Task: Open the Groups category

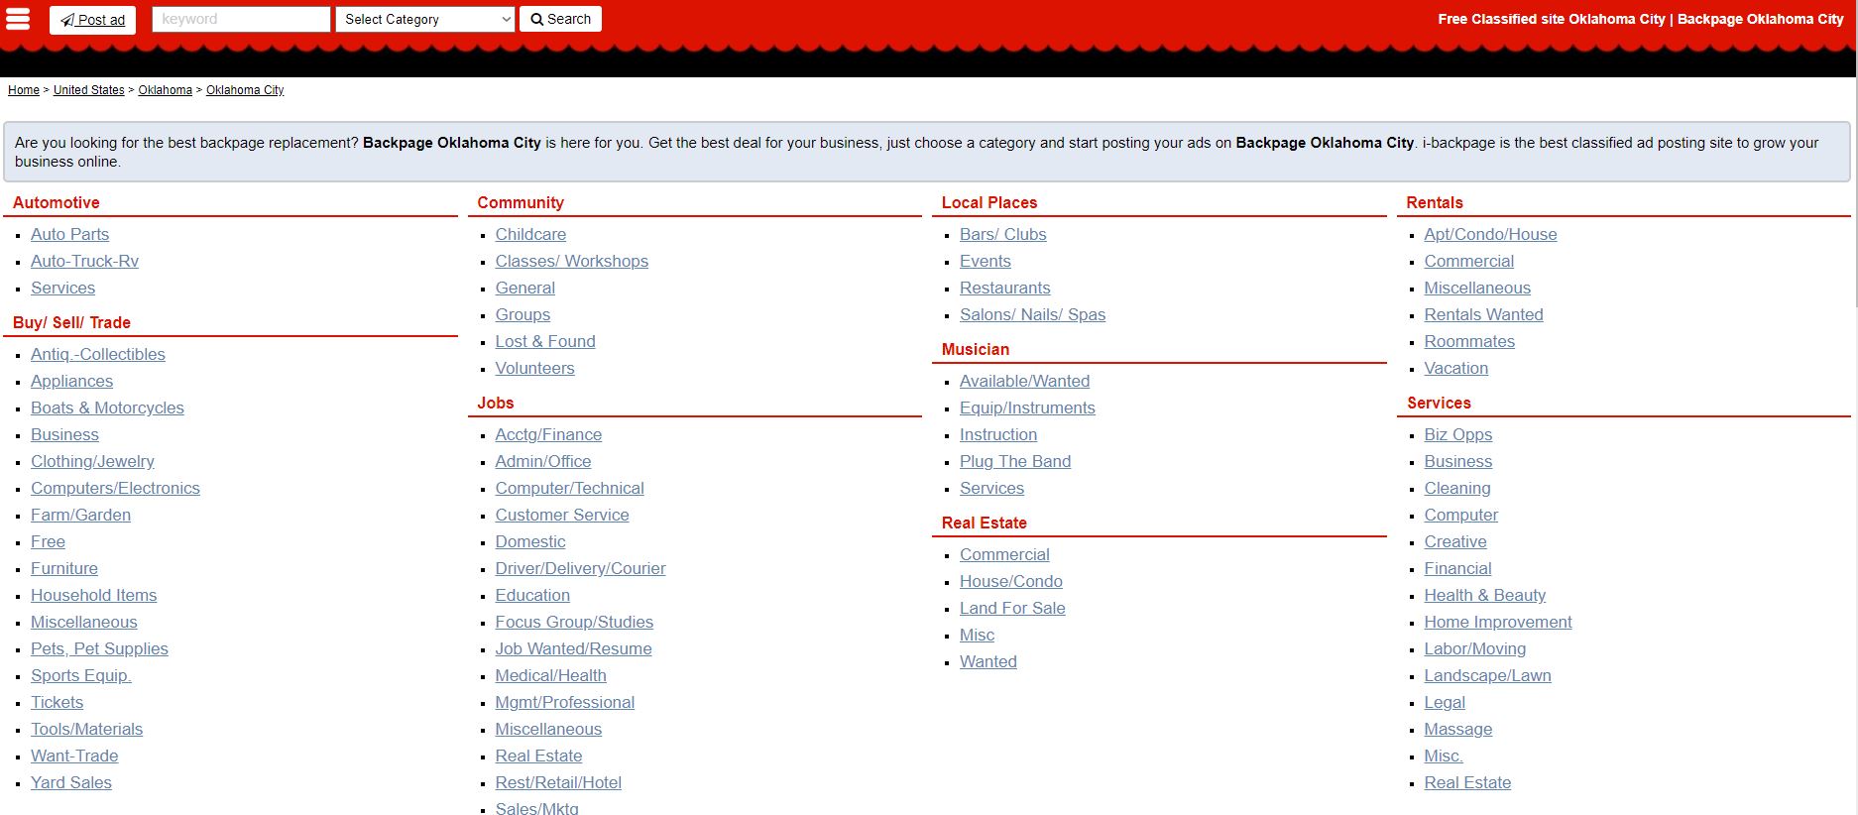Action: click(523, 314)
